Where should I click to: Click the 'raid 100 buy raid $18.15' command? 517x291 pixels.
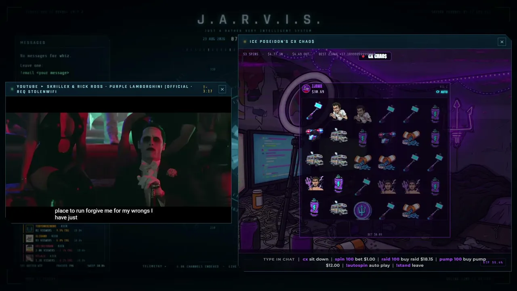[x=407, y=259]
